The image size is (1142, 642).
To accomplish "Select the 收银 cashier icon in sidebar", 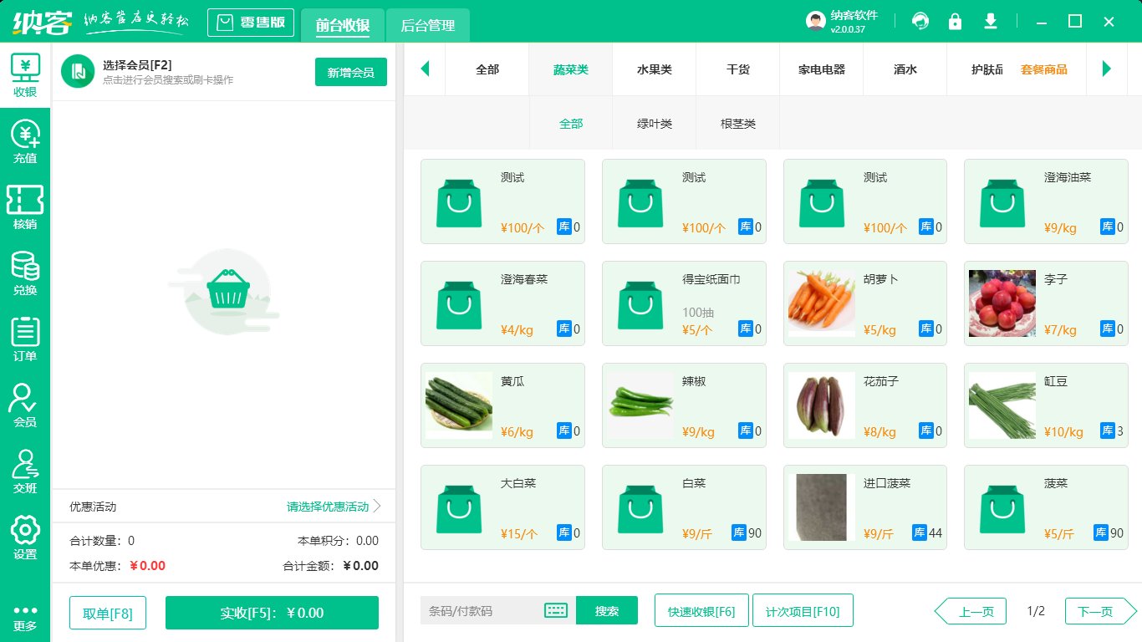I will coord(25,75).
